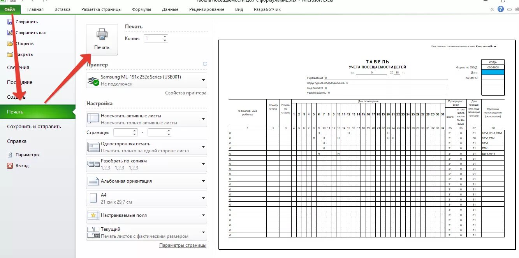Increase number of copies with up arrow
This screenshot has height=258, width=519.
click(165, 37)
